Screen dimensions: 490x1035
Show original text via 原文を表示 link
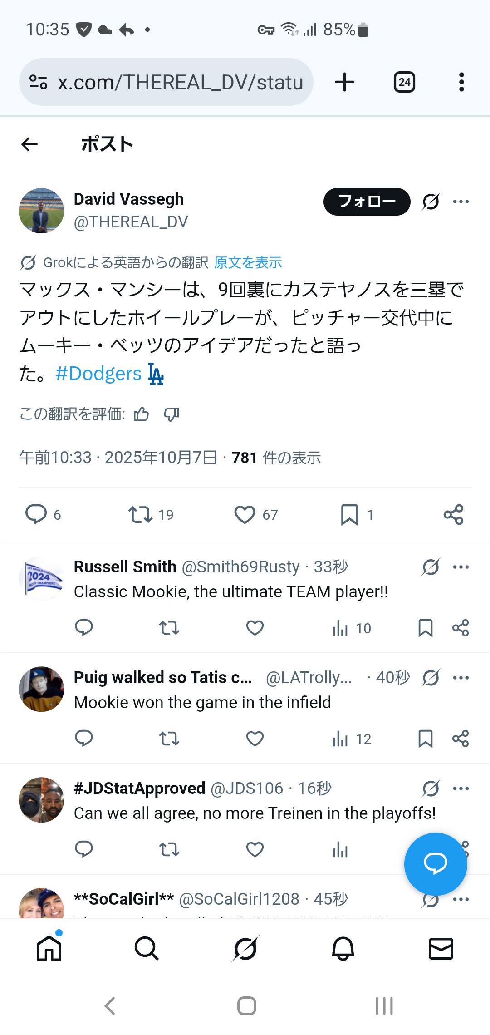[x=248, y=262]
